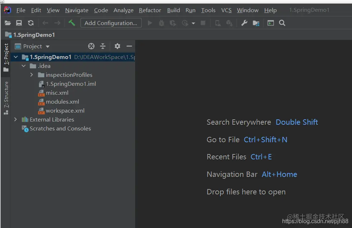Open the Window menu
352x228 pixels.
pyautogui.click(x=247, y=10)
